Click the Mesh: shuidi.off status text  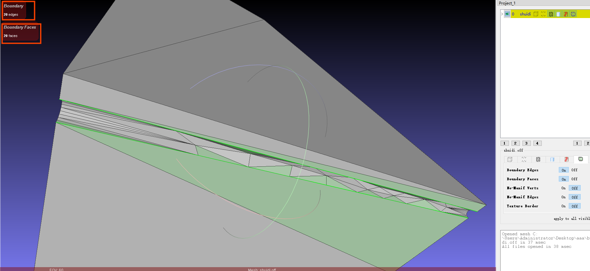pos(262,270)
